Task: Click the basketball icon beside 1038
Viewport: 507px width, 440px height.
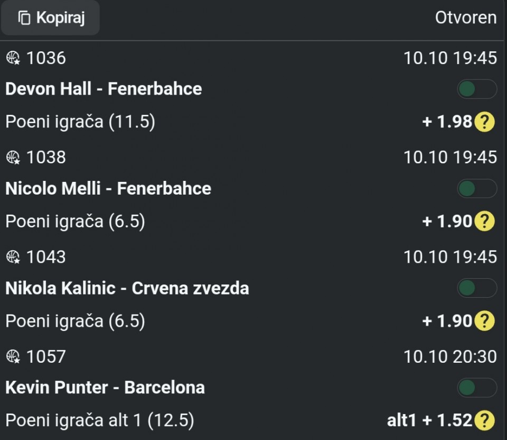Action: click(13, 157)
